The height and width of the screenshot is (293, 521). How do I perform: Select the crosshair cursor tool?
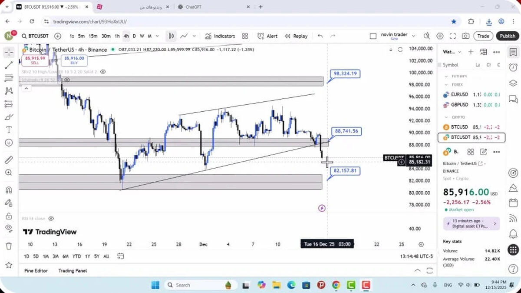click(9, 53)
